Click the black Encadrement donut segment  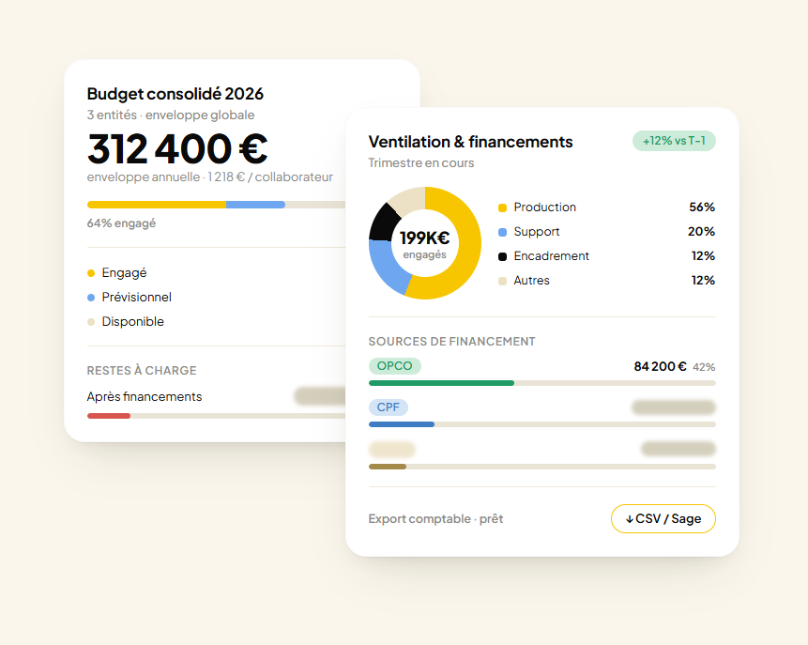384,223
